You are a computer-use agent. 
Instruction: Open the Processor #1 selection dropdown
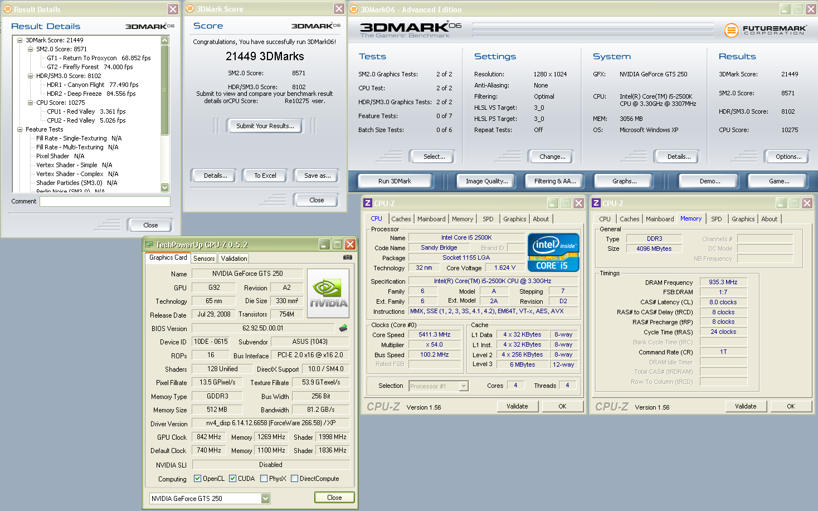click(x=464, y=386)
